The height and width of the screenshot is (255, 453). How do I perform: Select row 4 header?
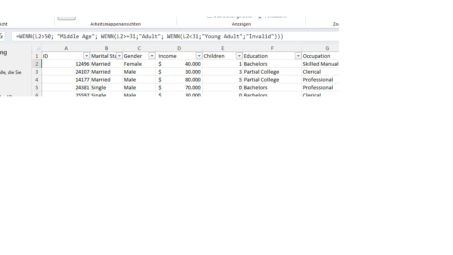[x=37, y=79]
